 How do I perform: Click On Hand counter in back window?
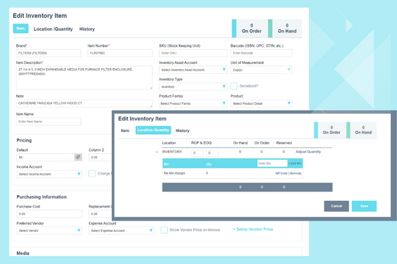point(285,29)
